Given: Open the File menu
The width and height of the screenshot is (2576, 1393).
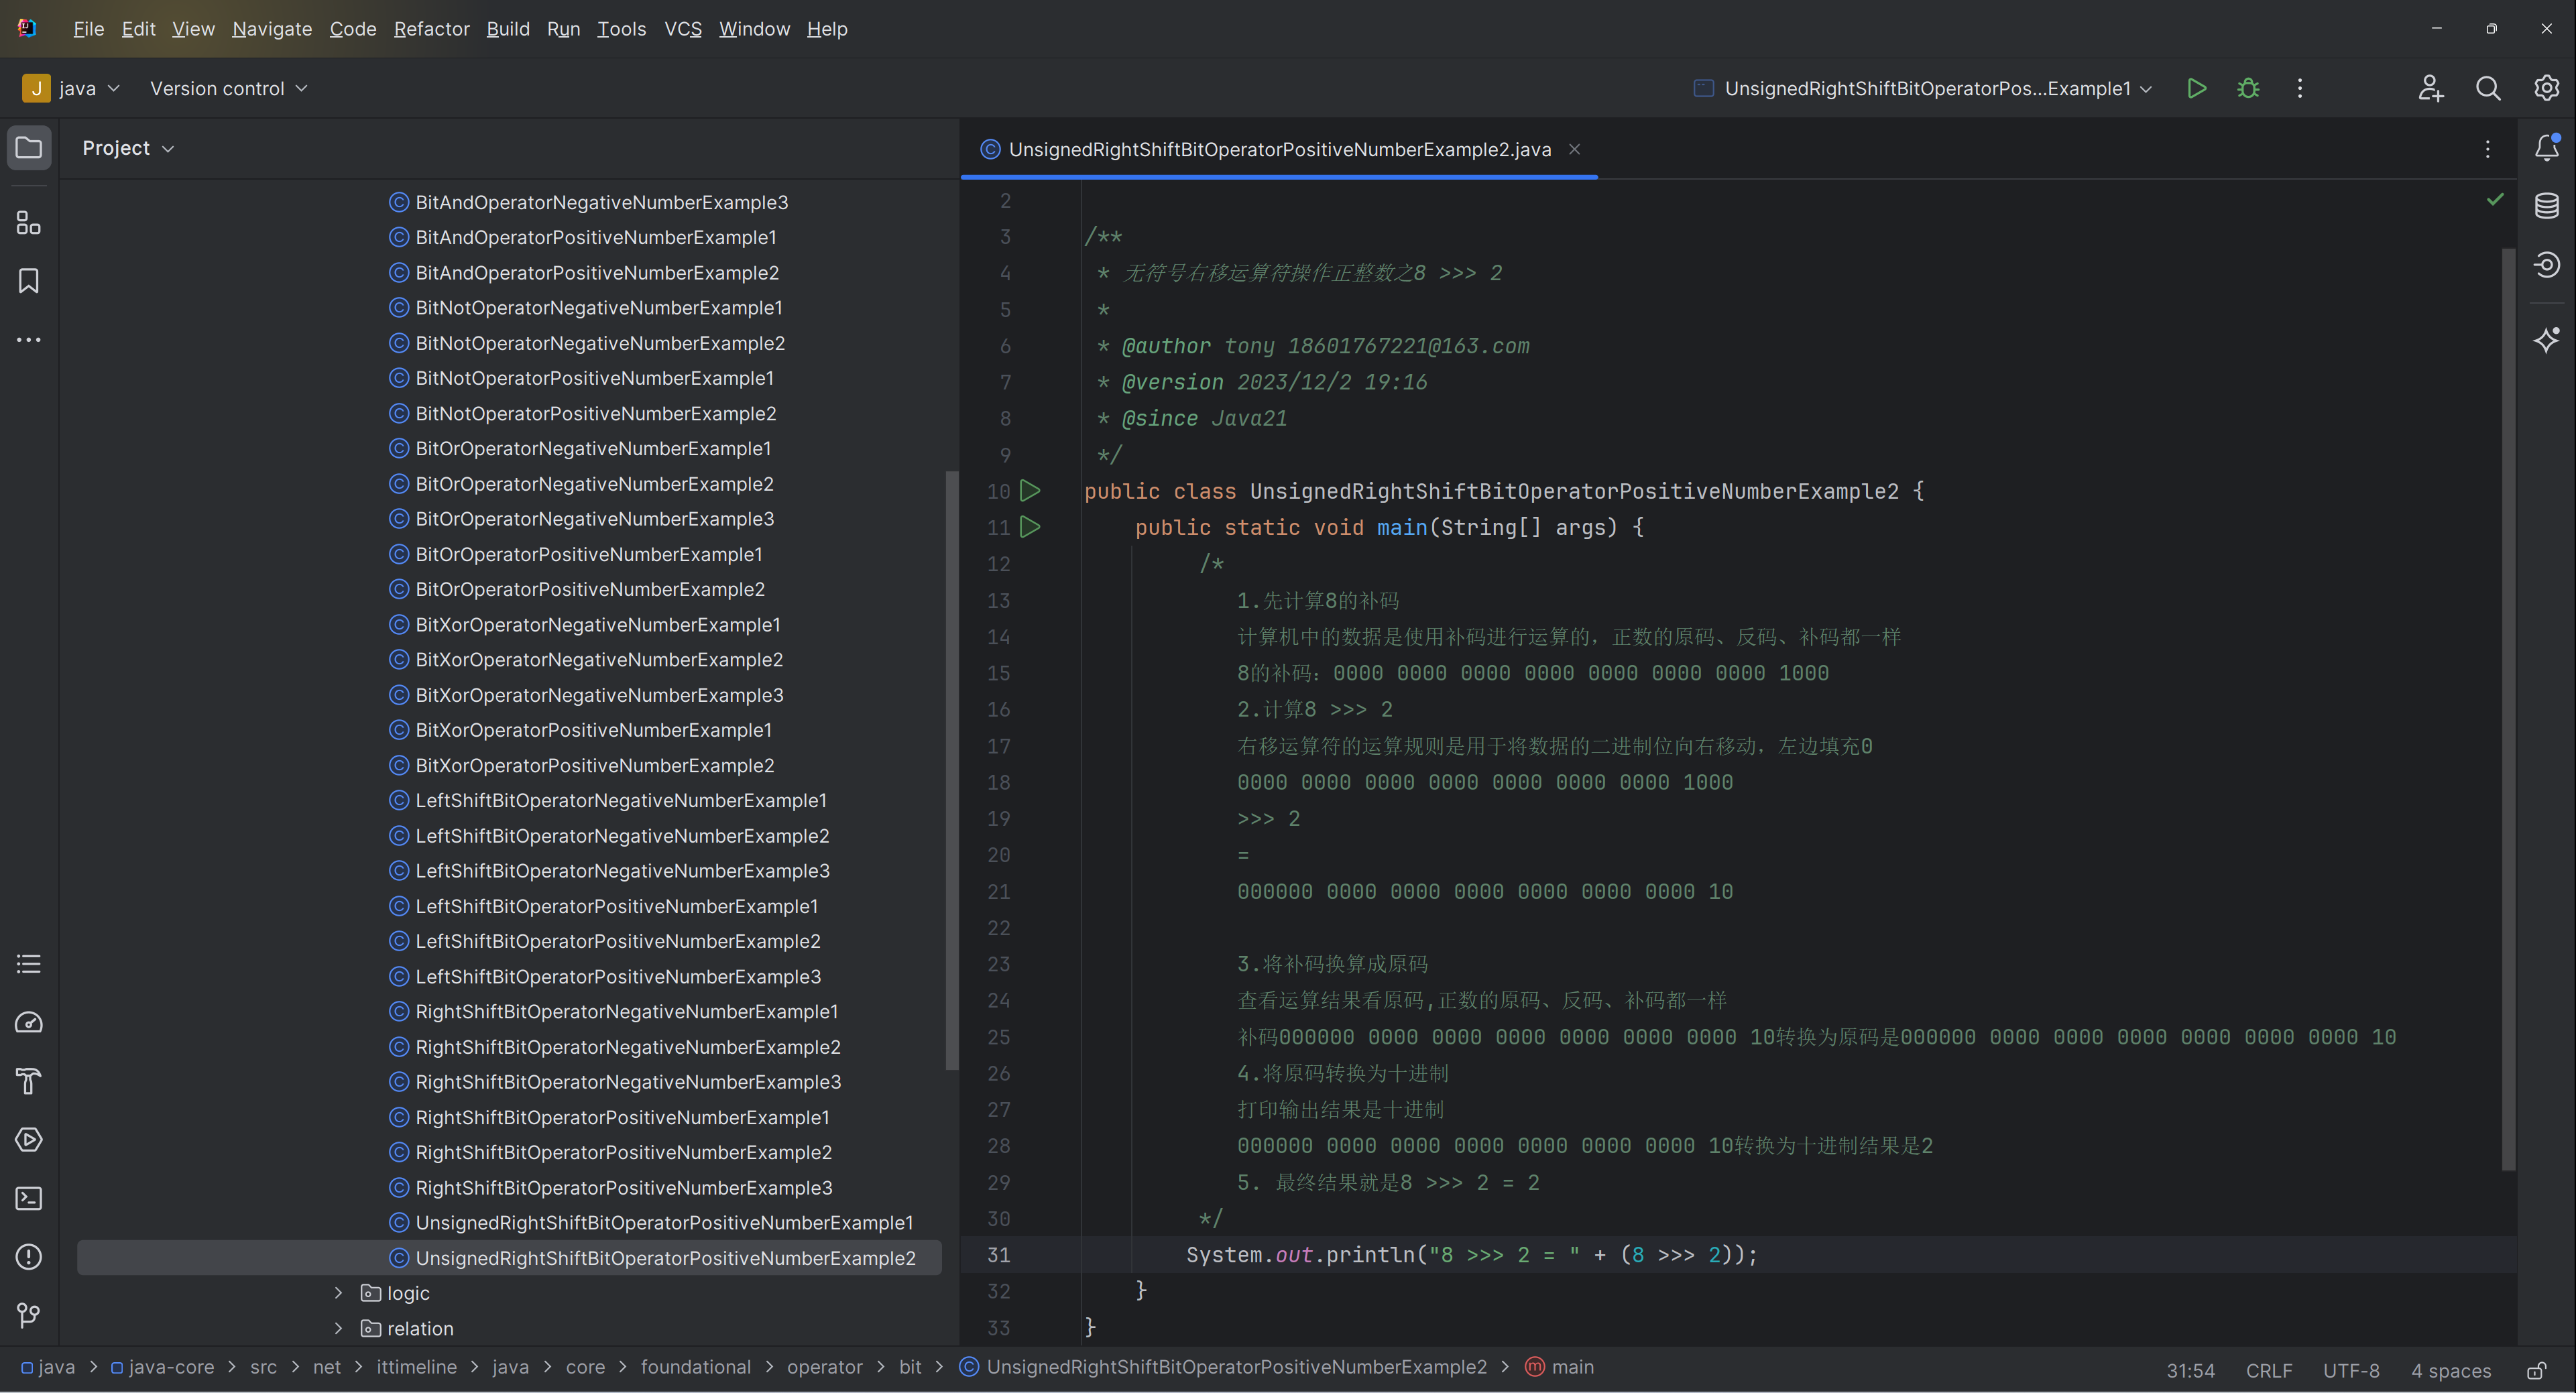Looking at the screenshot, I should (88, 29).
